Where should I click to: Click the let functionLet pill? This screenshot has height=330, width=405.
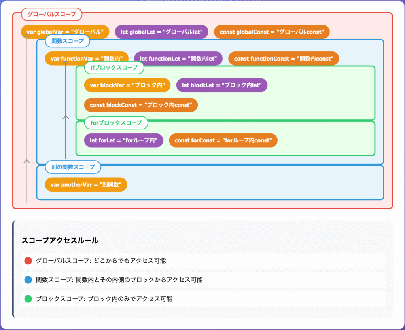pos(178,59)
